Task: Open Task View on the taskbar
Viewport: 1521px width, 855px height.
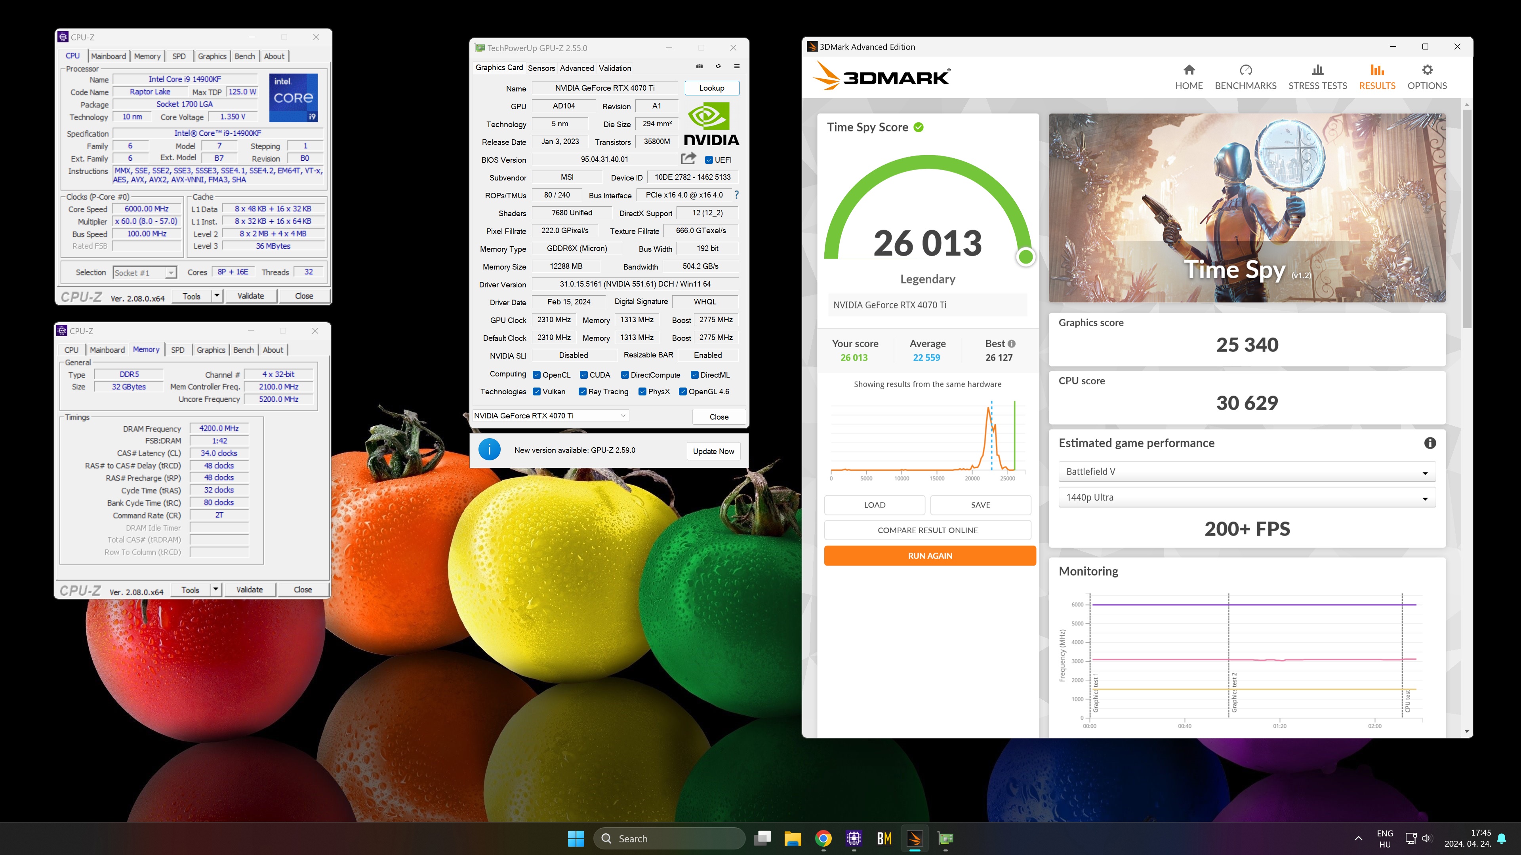Action: (x=763, y=838)
